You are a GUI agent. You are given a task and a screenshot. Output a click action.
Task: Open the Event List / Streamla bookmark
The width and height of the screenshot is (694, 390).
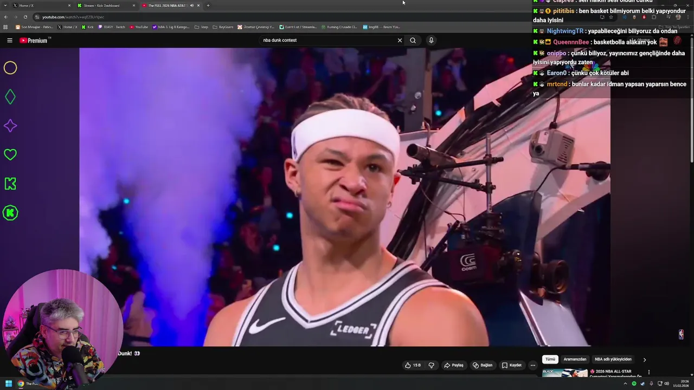coord(298,27)
